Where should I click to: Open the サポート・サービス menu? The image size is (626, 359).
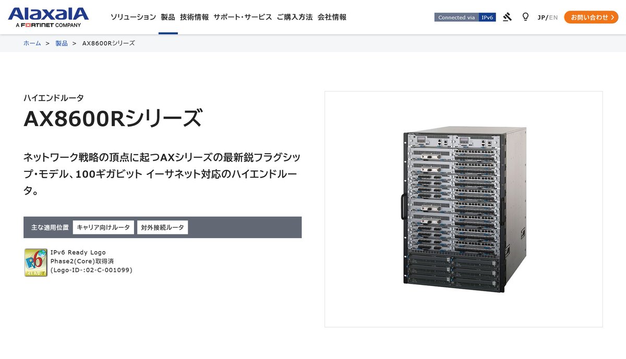click(x=243, y=17)
